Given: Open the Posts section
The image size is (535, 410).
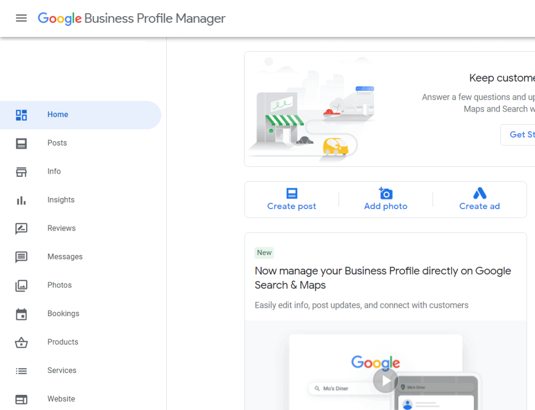Looking at the screenshot, I should coord(80,143).
